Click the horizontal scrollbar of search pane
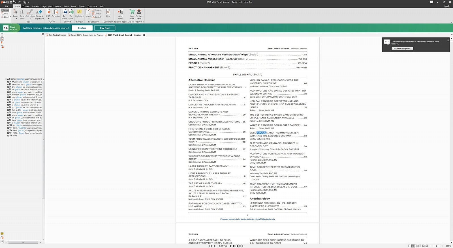 point(23,242)
